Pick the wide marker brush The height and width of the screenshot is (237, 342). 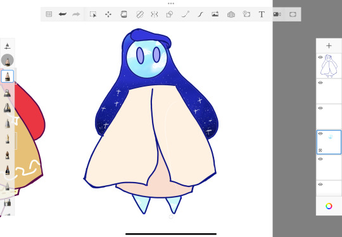coord(8,107)
